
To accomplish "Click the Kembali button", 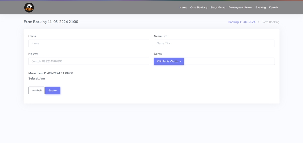I will pyautogui.click(x=36, y=91).
